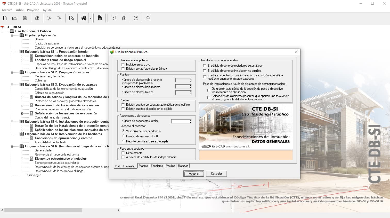The image size is (390, 218).
Task: Click the sort descending toolbar icon
Action: tap(49, 18)
